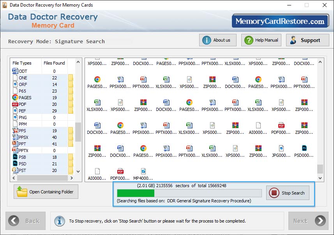Click Open Containing Folder
Screen dimensions: 334x235
(46, 191)
